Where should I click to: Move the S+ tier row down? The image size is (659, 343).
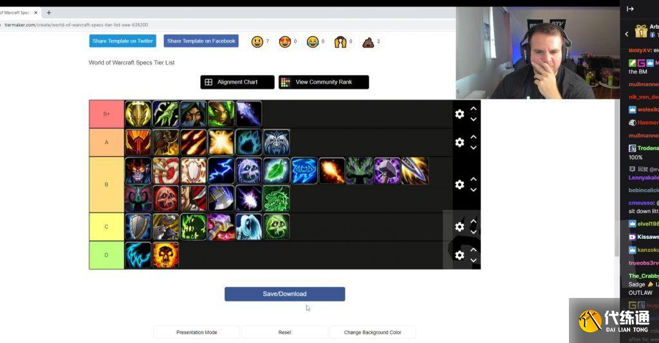[x=473, y=120]
